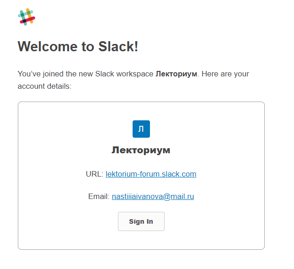Click the word "to" in the heading
Image resolution: width=294 pixels, height=269 pixels.
88,47
